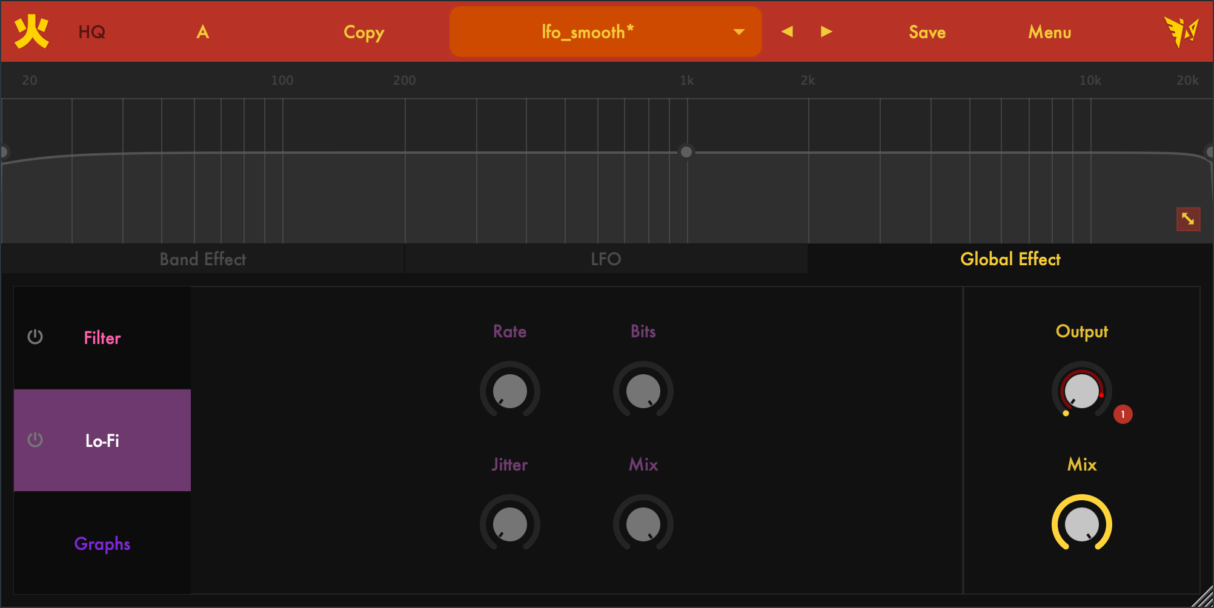Toggle HQ mode

[x=92, y=32]
